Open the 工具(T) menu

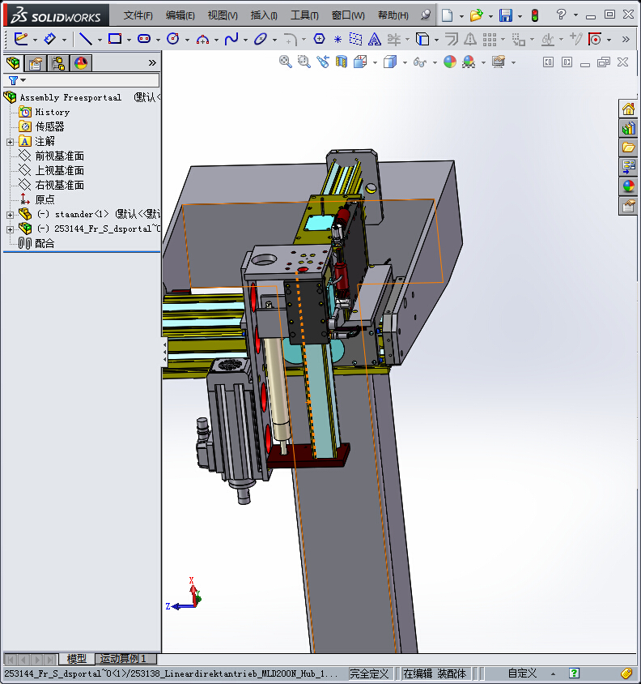click(304, 15)
